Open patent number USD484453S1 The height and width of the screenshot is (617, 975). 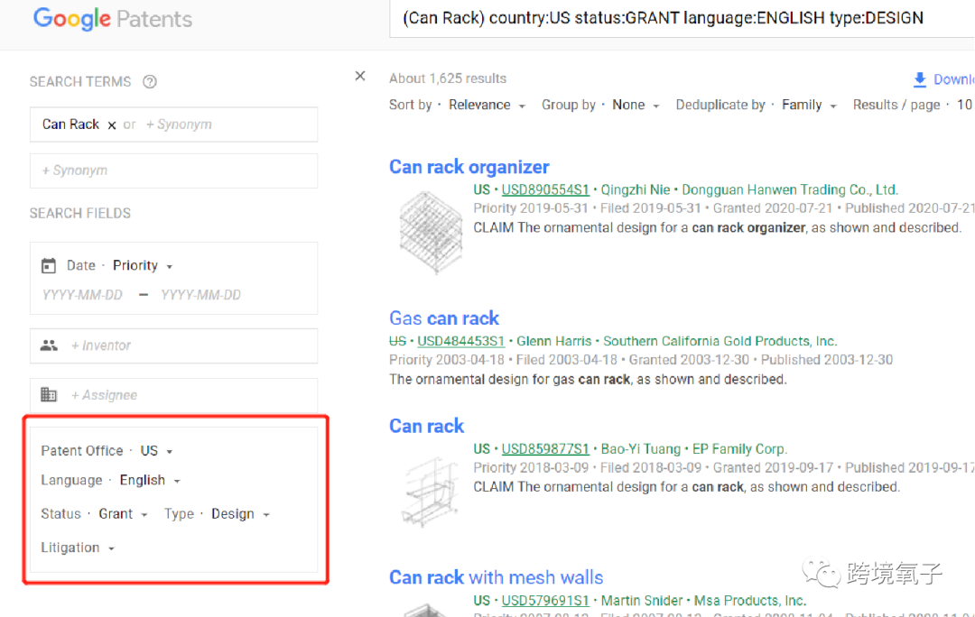pyautogui.click(x=460, y=341)
